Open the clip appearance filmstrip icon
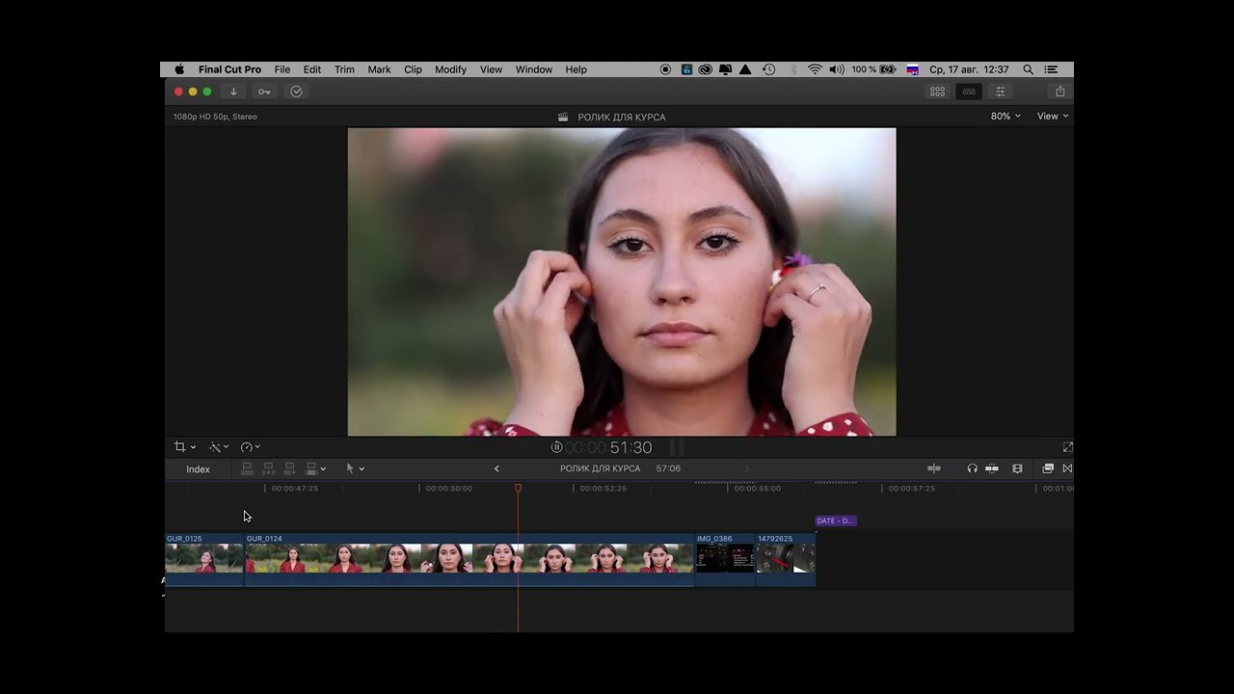Screen dimensions: 1234x694 point(1017,468)
